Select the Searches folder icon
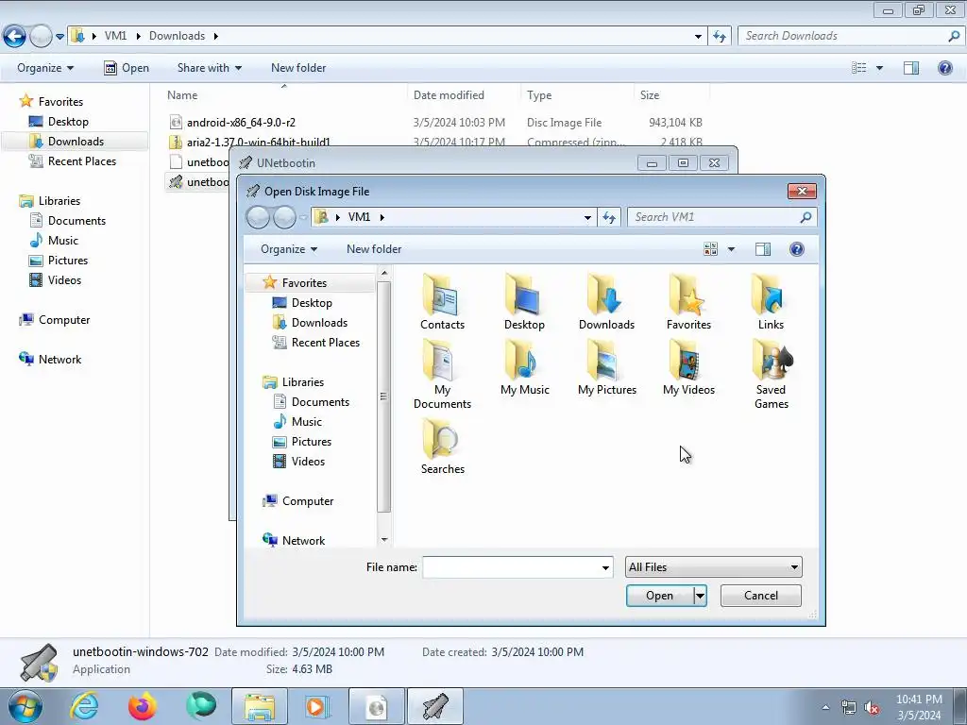This screenshot has width=967, height=725. pyautogui.click(x=442, y=447)
